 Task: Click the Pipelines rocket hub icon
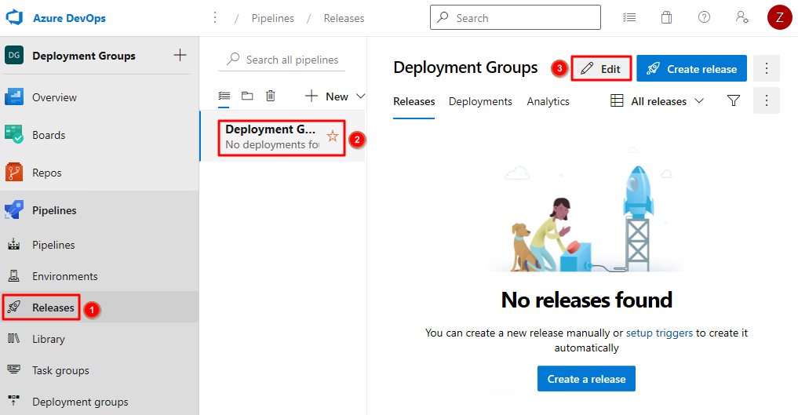(14, 209)
